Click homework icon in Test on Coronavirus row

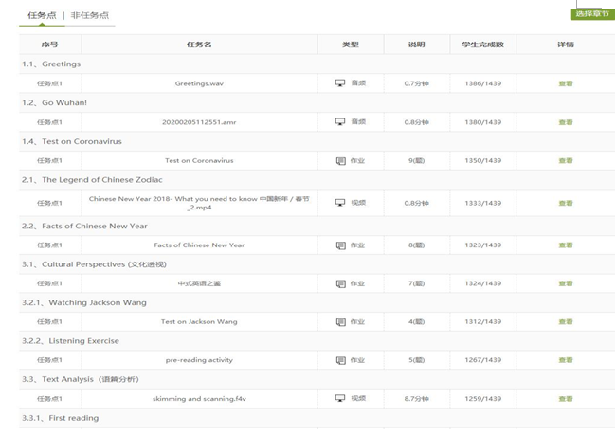(x=340, y=161)
